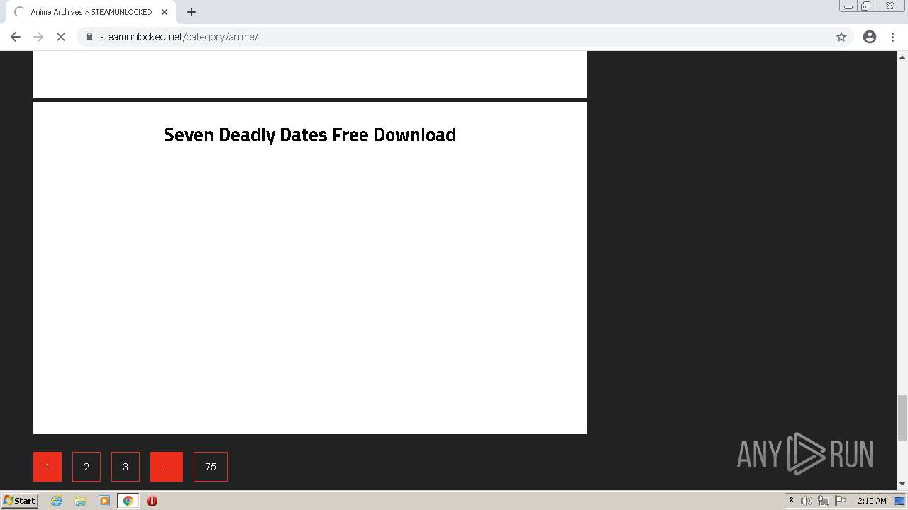Restore down the Chrome window

[865, 6]
